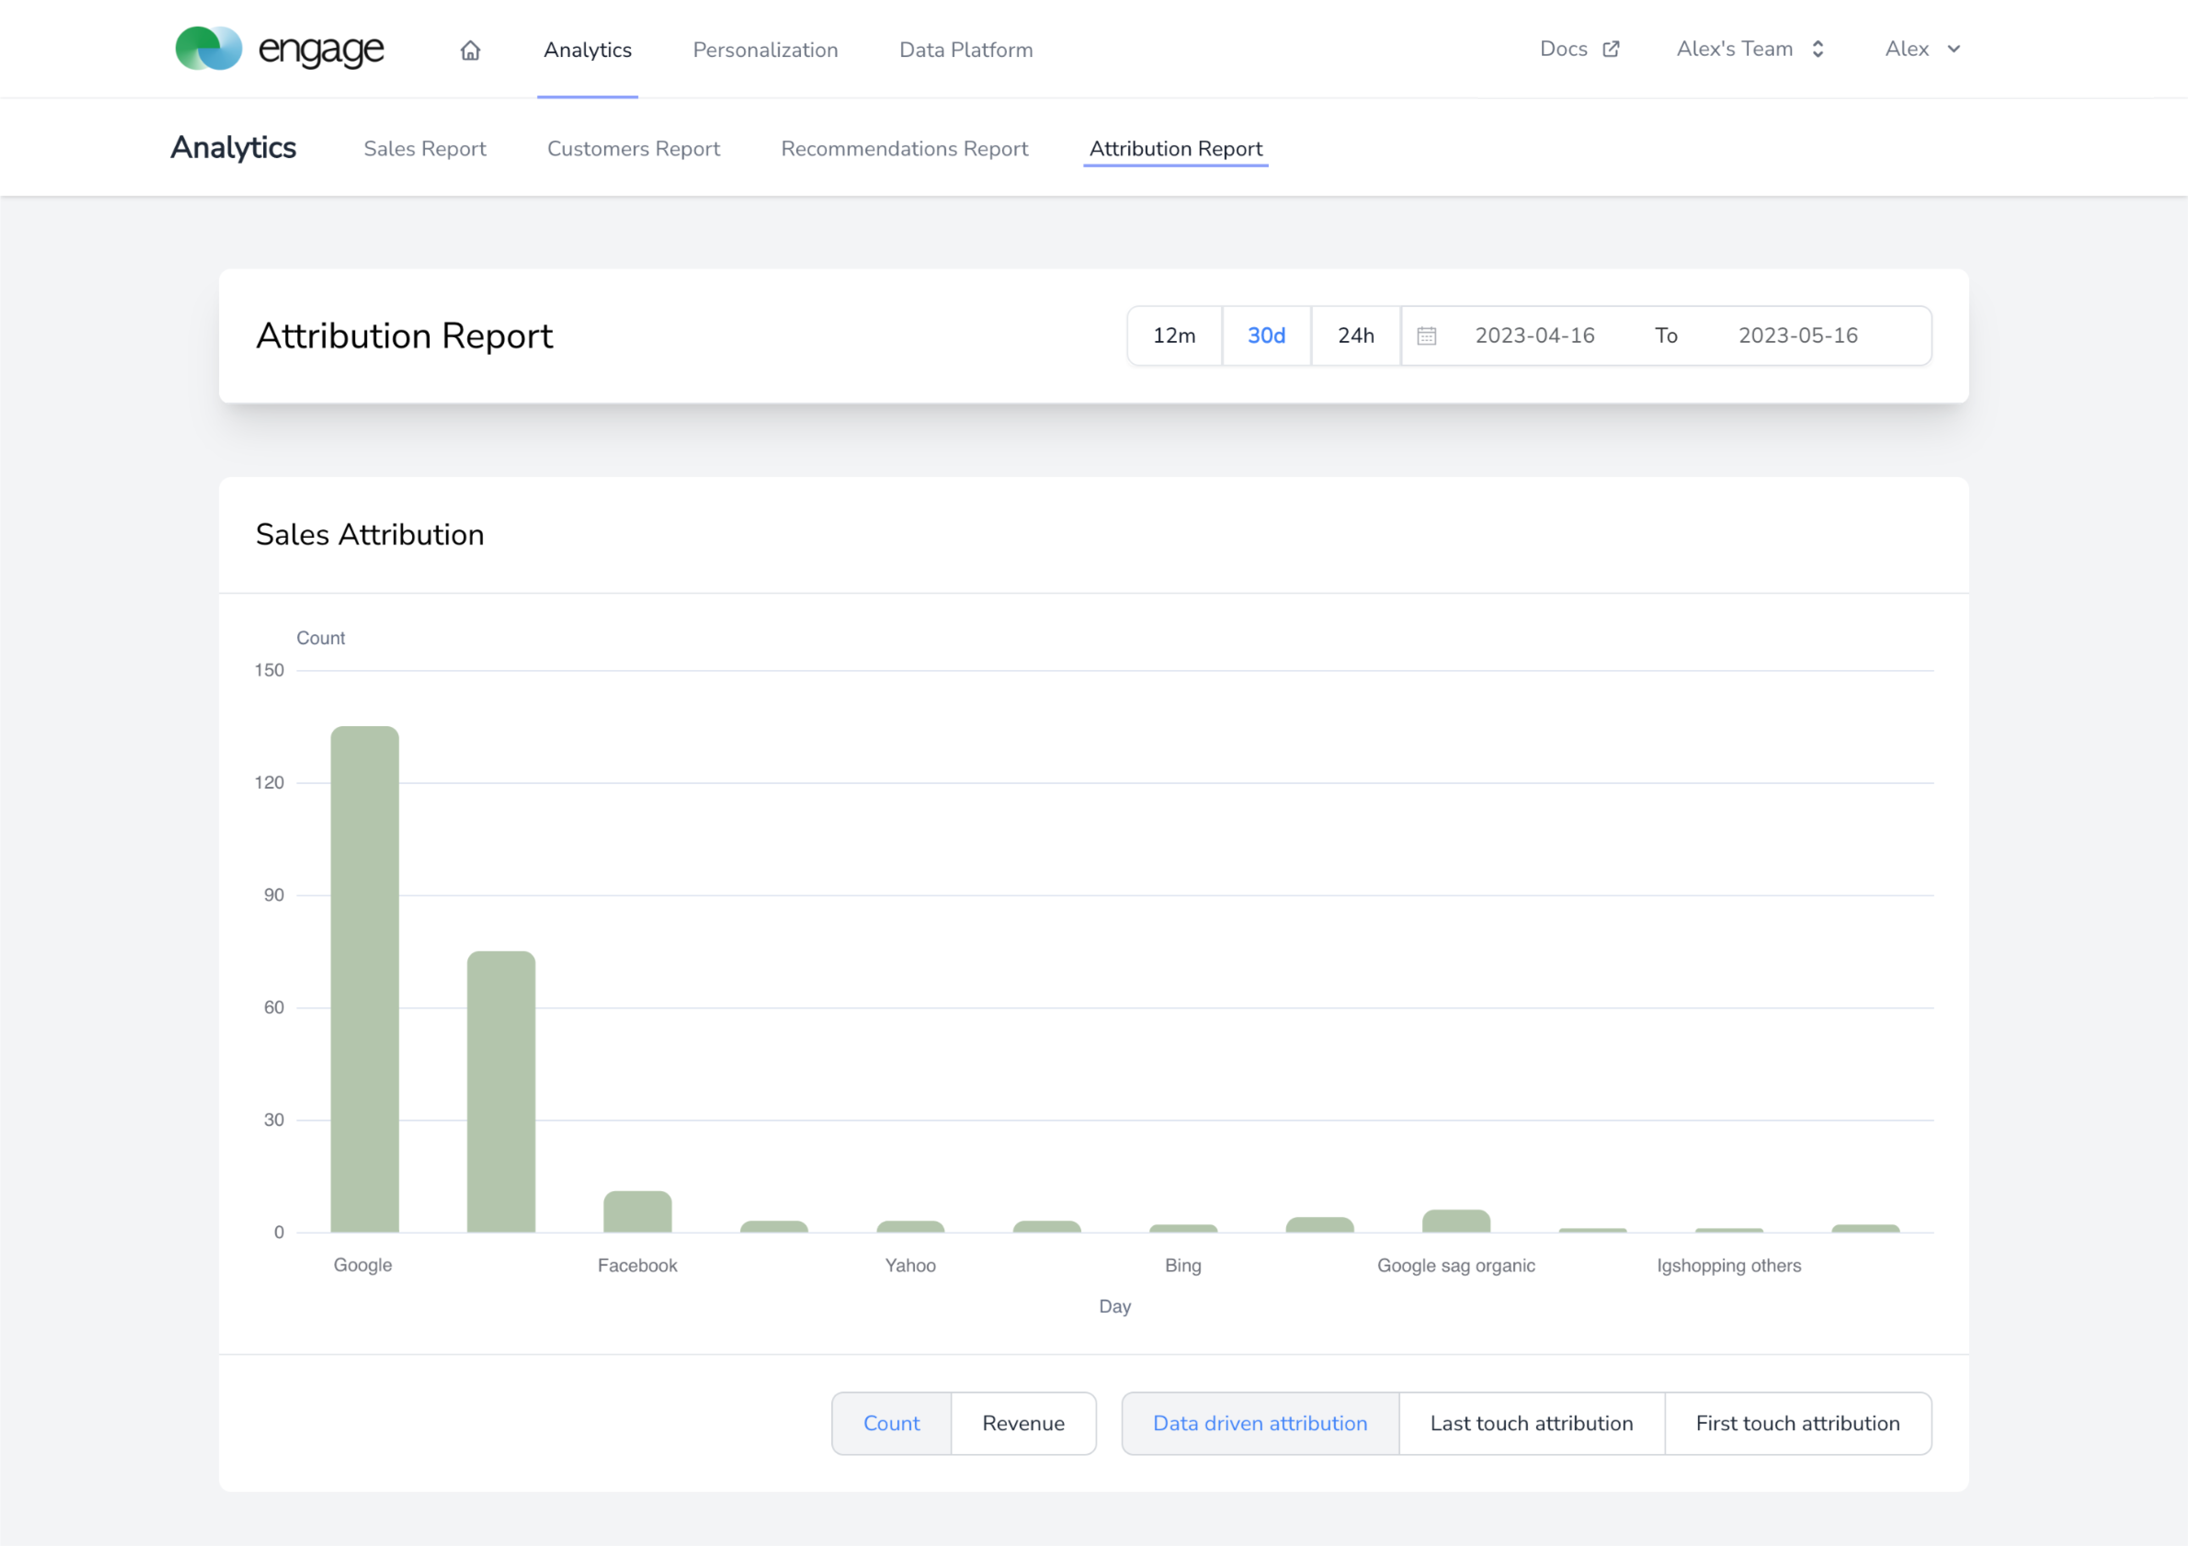Click the Docs external link

tap(1579, 49)
